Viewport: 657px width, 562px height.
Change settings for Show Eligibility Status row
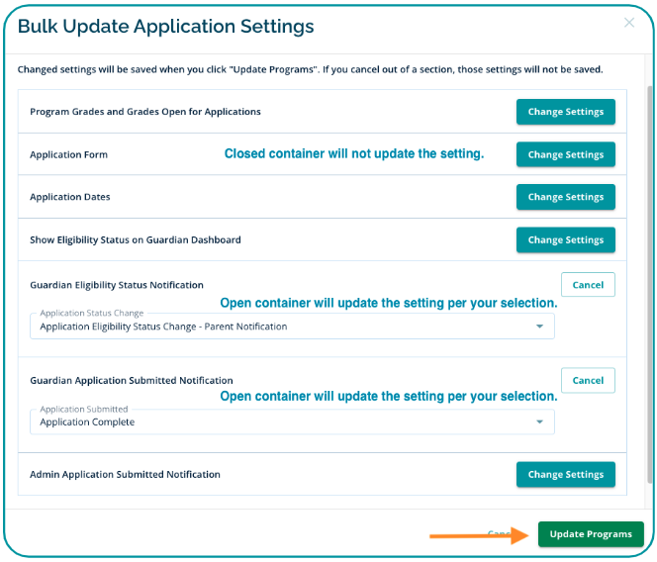(x=565, y=239)
